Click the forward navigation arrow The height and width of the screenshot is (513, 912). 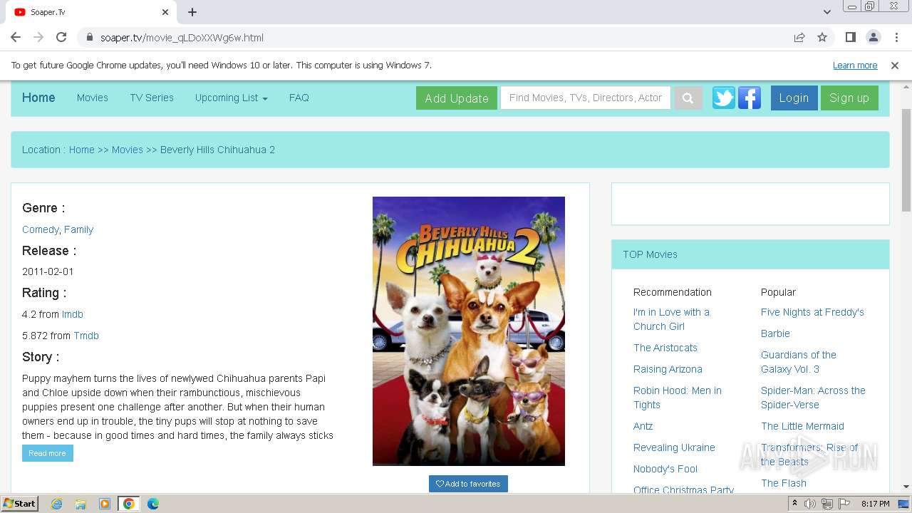38,38
